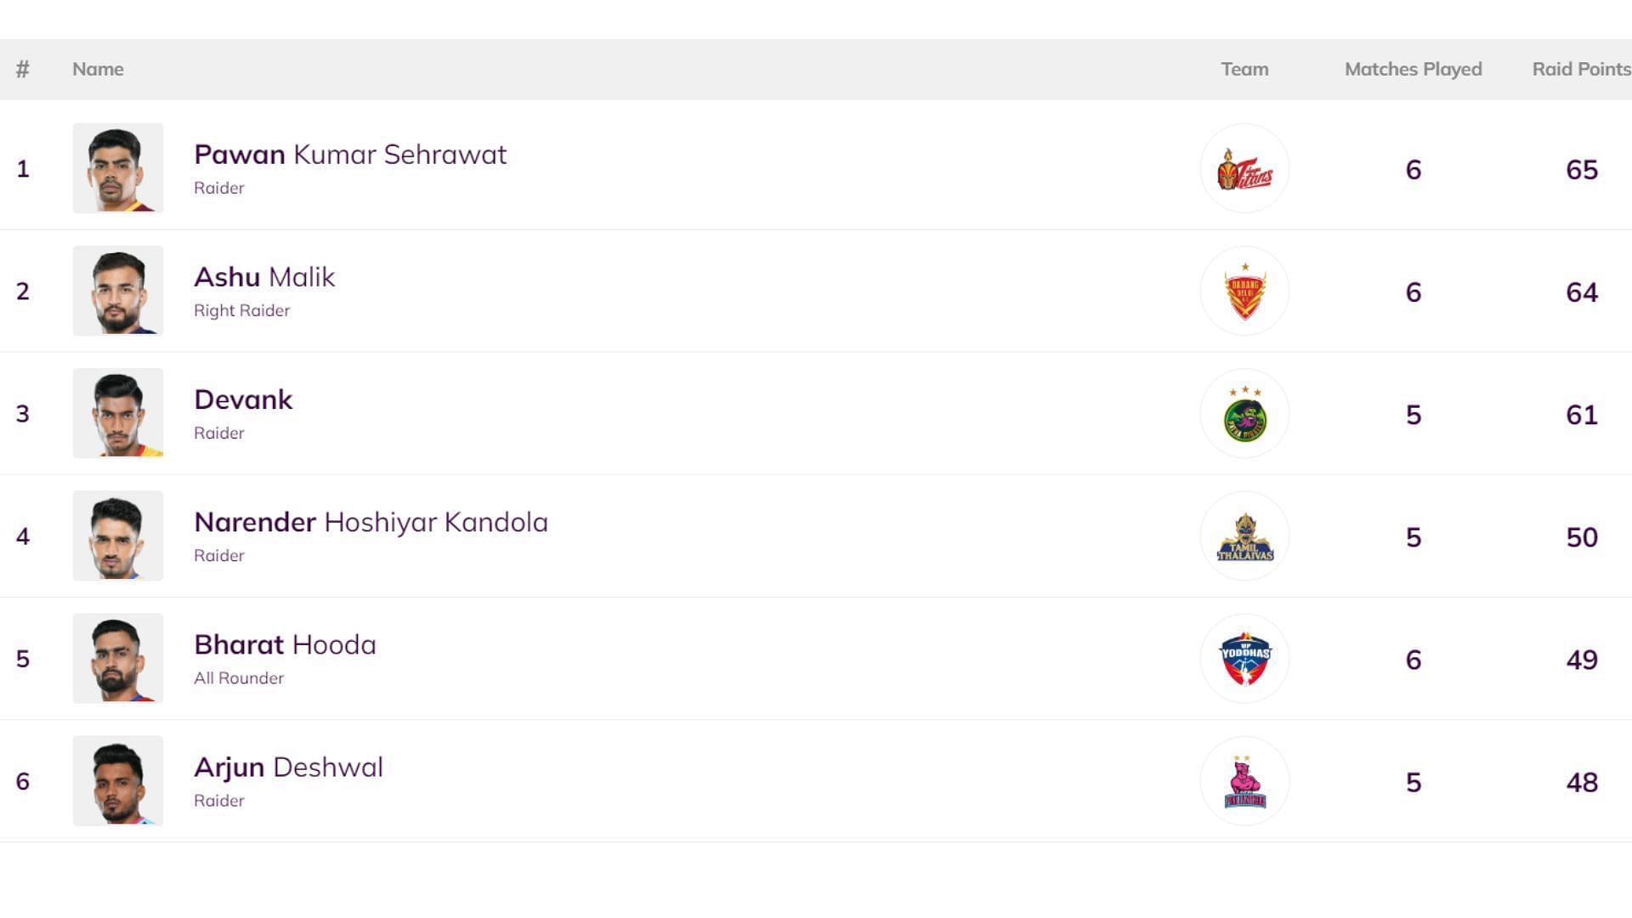Click the Team column header
Viewport: 1632px width, 918px height.
pos(1244,69)
